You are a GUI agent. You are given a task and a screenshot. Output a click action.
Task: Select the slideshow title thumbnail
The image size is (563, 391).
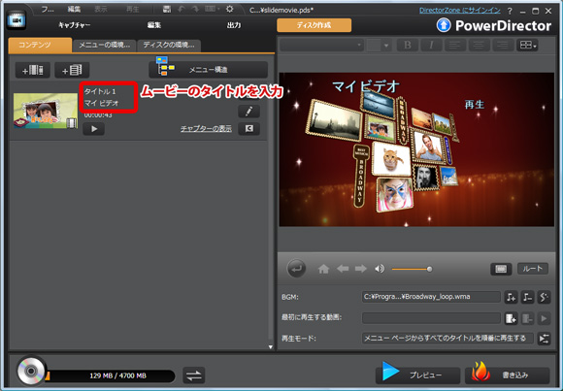(46, 111)
